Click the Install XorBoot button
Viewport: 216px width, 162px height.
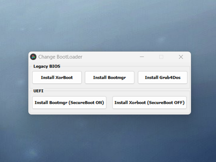(57, 77)
